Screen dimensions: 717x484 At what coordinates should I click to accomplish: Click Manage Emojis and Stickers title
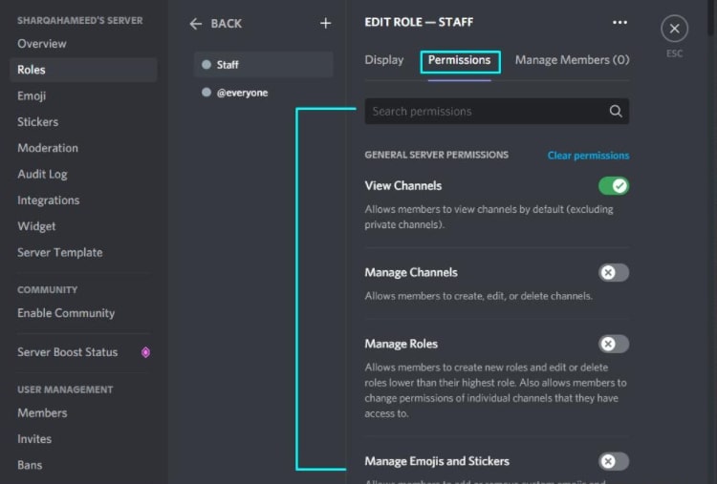(437, 461)
